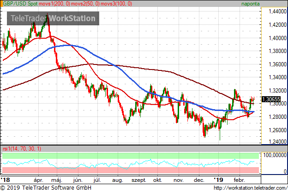Click the '19 year marker on time axis

pos(218,180)
